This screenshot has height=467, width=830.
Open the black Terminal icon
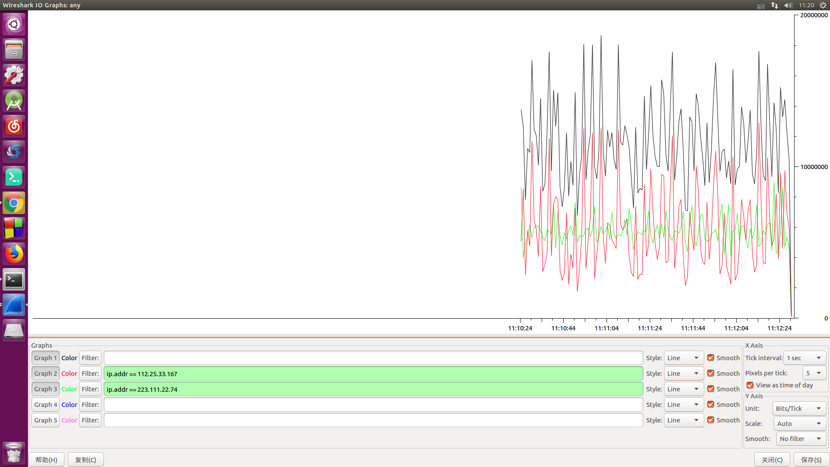tap(14, 280)
